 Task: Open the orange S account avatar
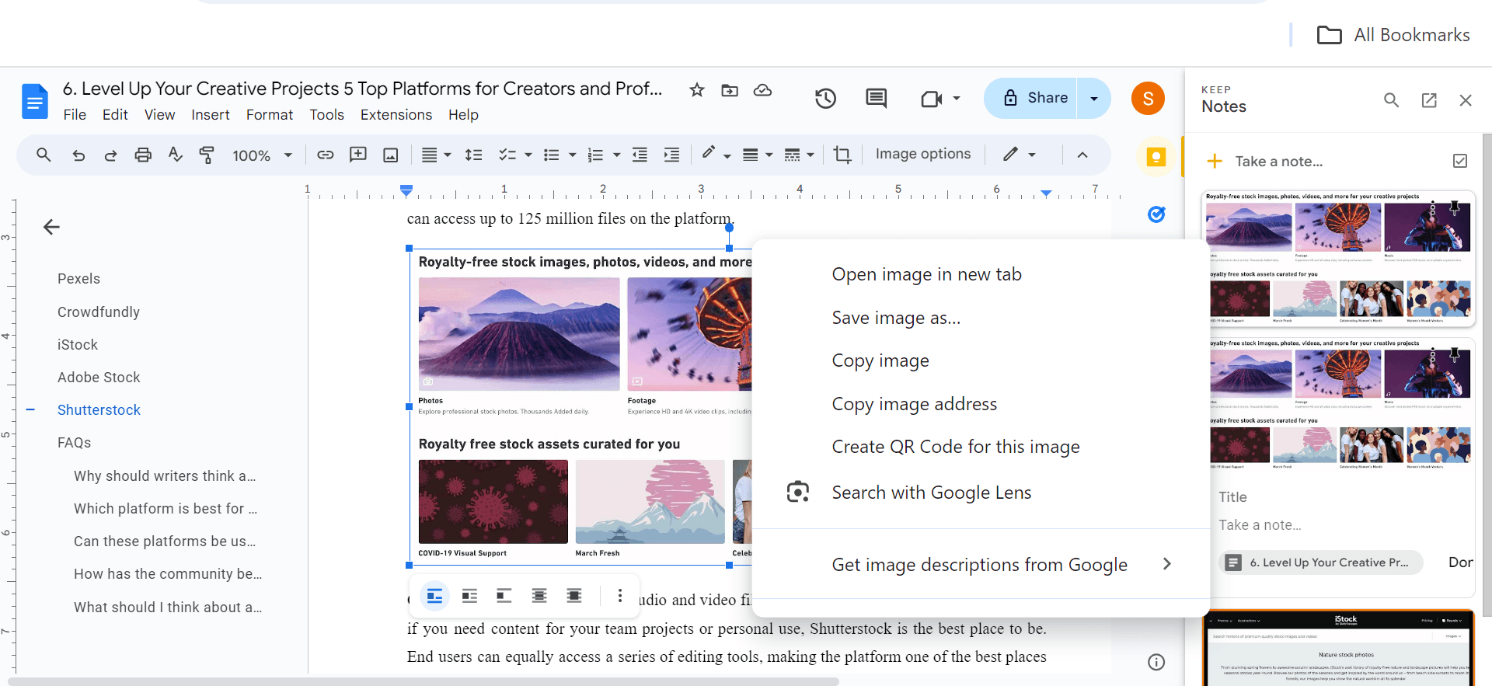pos(1148,99)
